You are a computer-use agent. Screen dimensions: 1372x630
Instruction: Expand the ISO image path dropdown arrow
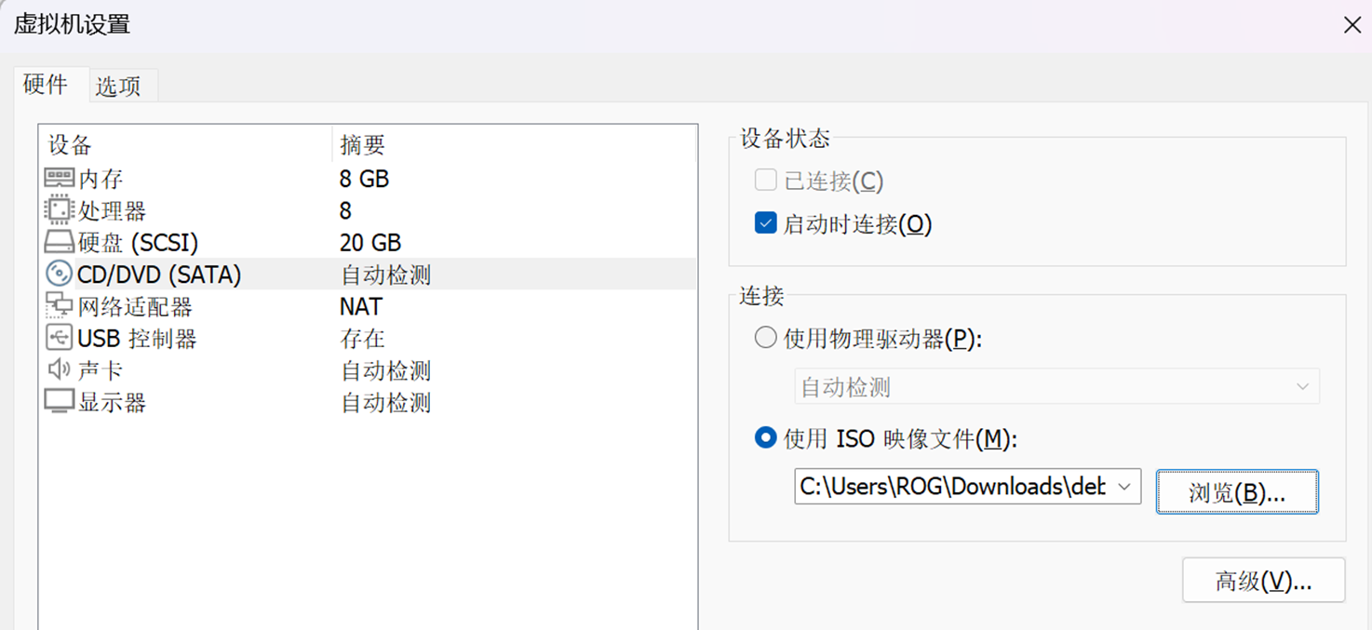click(x=1124, y=487)
